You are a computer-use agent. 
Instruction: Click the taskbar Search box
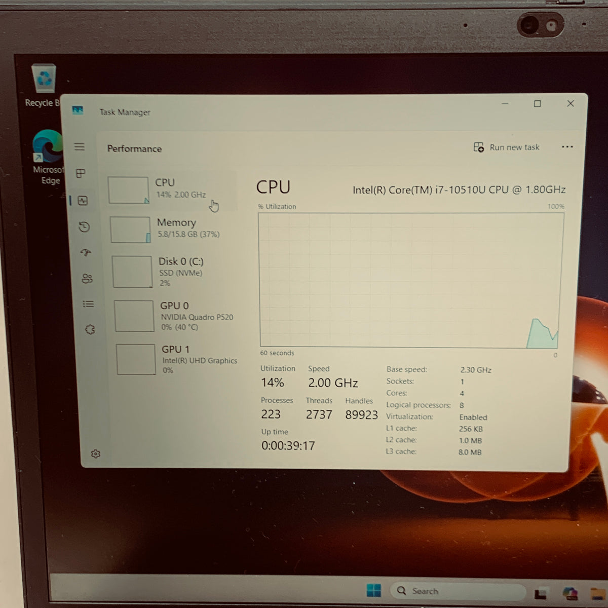(458, 591)
